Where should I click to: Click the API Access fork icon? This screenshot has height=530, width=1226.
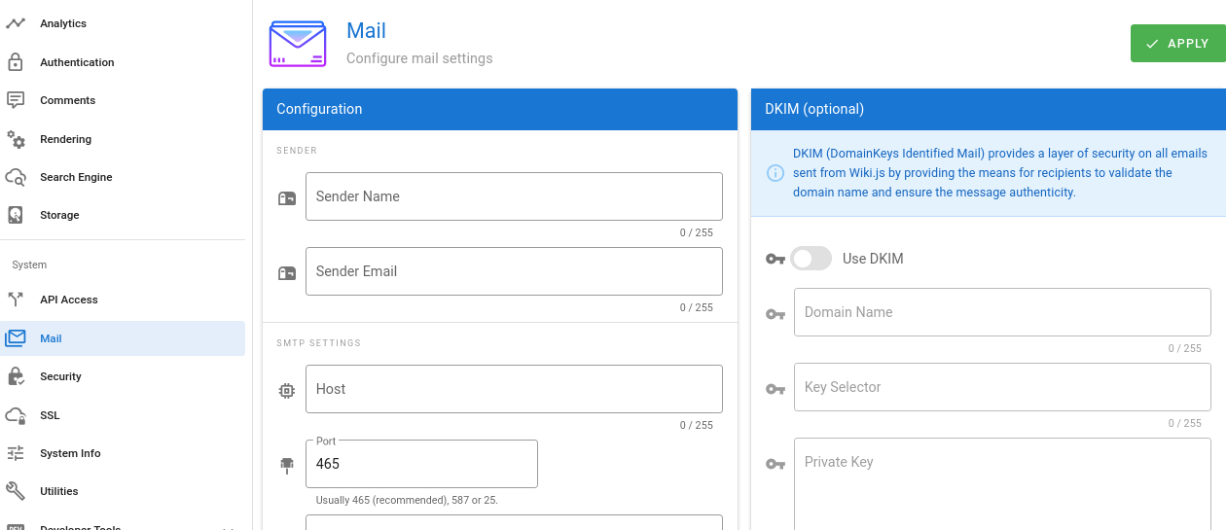[x=16, y=300]
